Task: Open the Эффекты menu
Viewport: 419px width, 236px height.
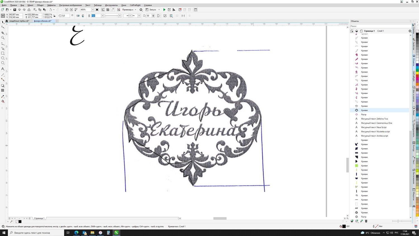Action: point(51,5)
